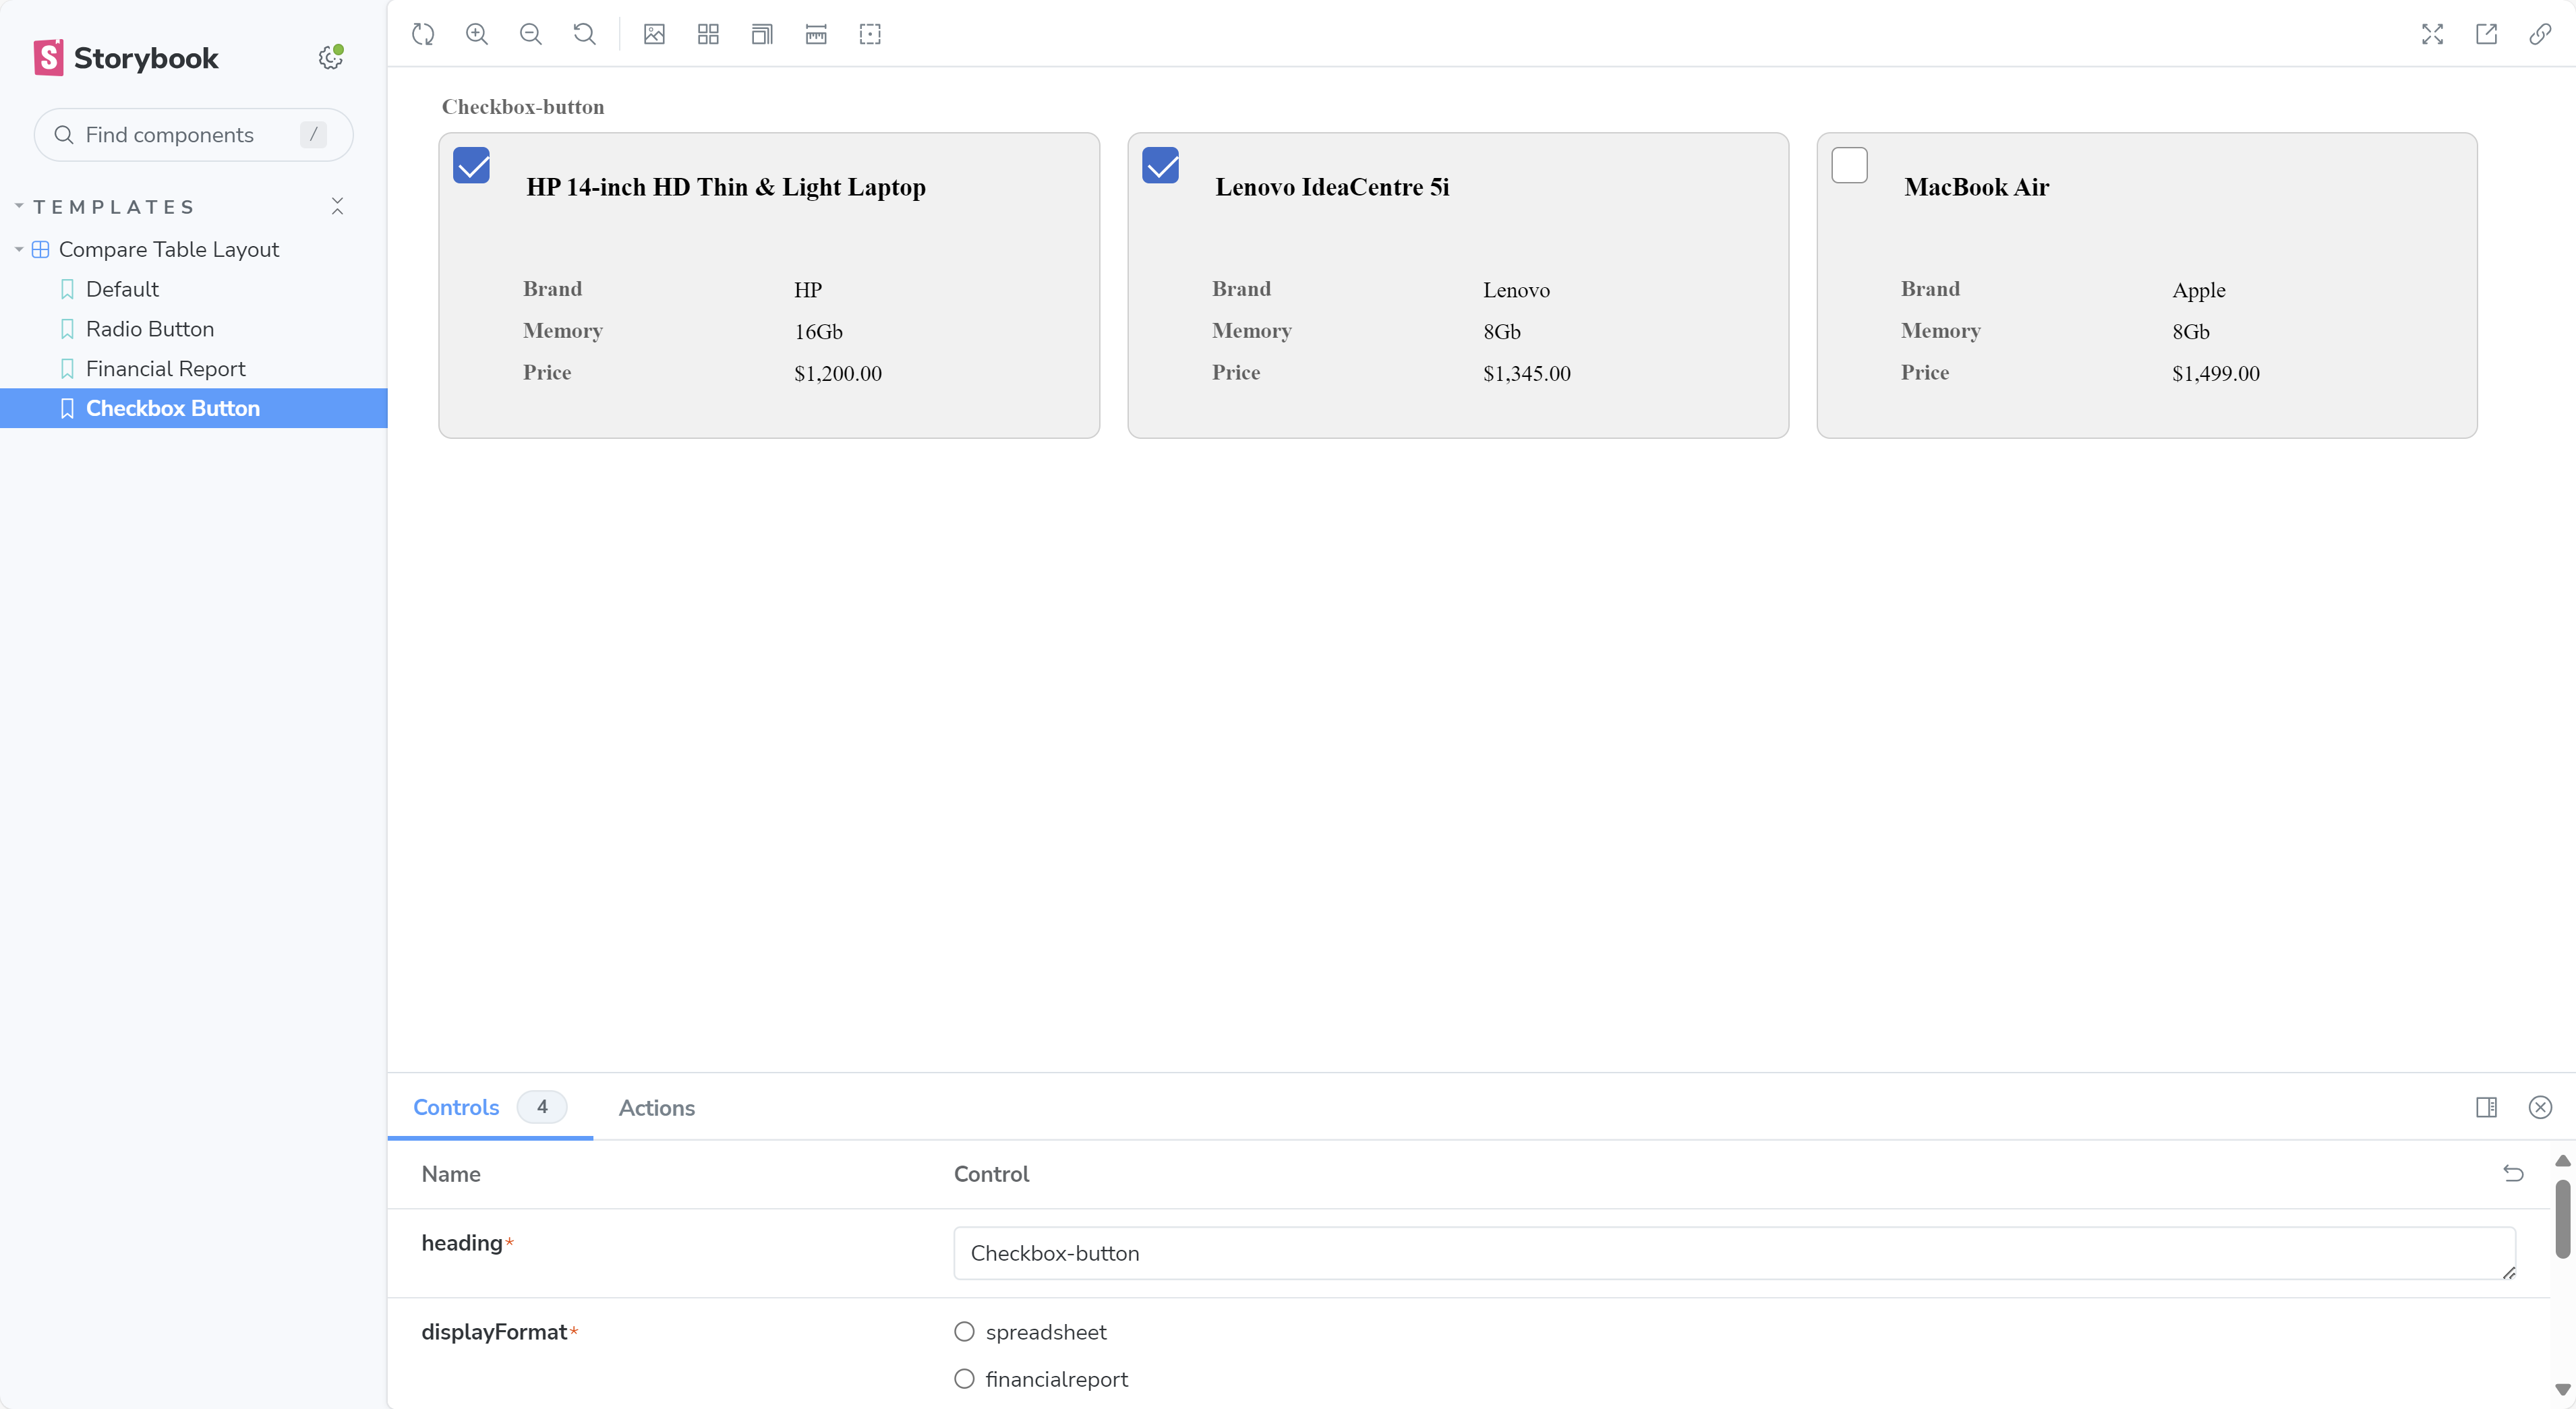Click the slash shortcut key badge
Screen dimensions: 2576x1409
[x=313, y=134]
